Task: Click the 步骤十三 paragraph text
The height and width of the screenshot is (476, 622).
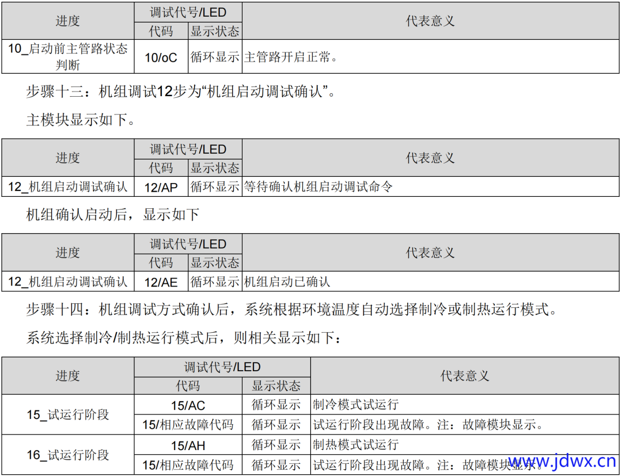Action: point(180,91)
